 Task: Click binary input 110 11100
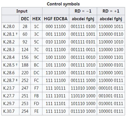click(56, 73)
